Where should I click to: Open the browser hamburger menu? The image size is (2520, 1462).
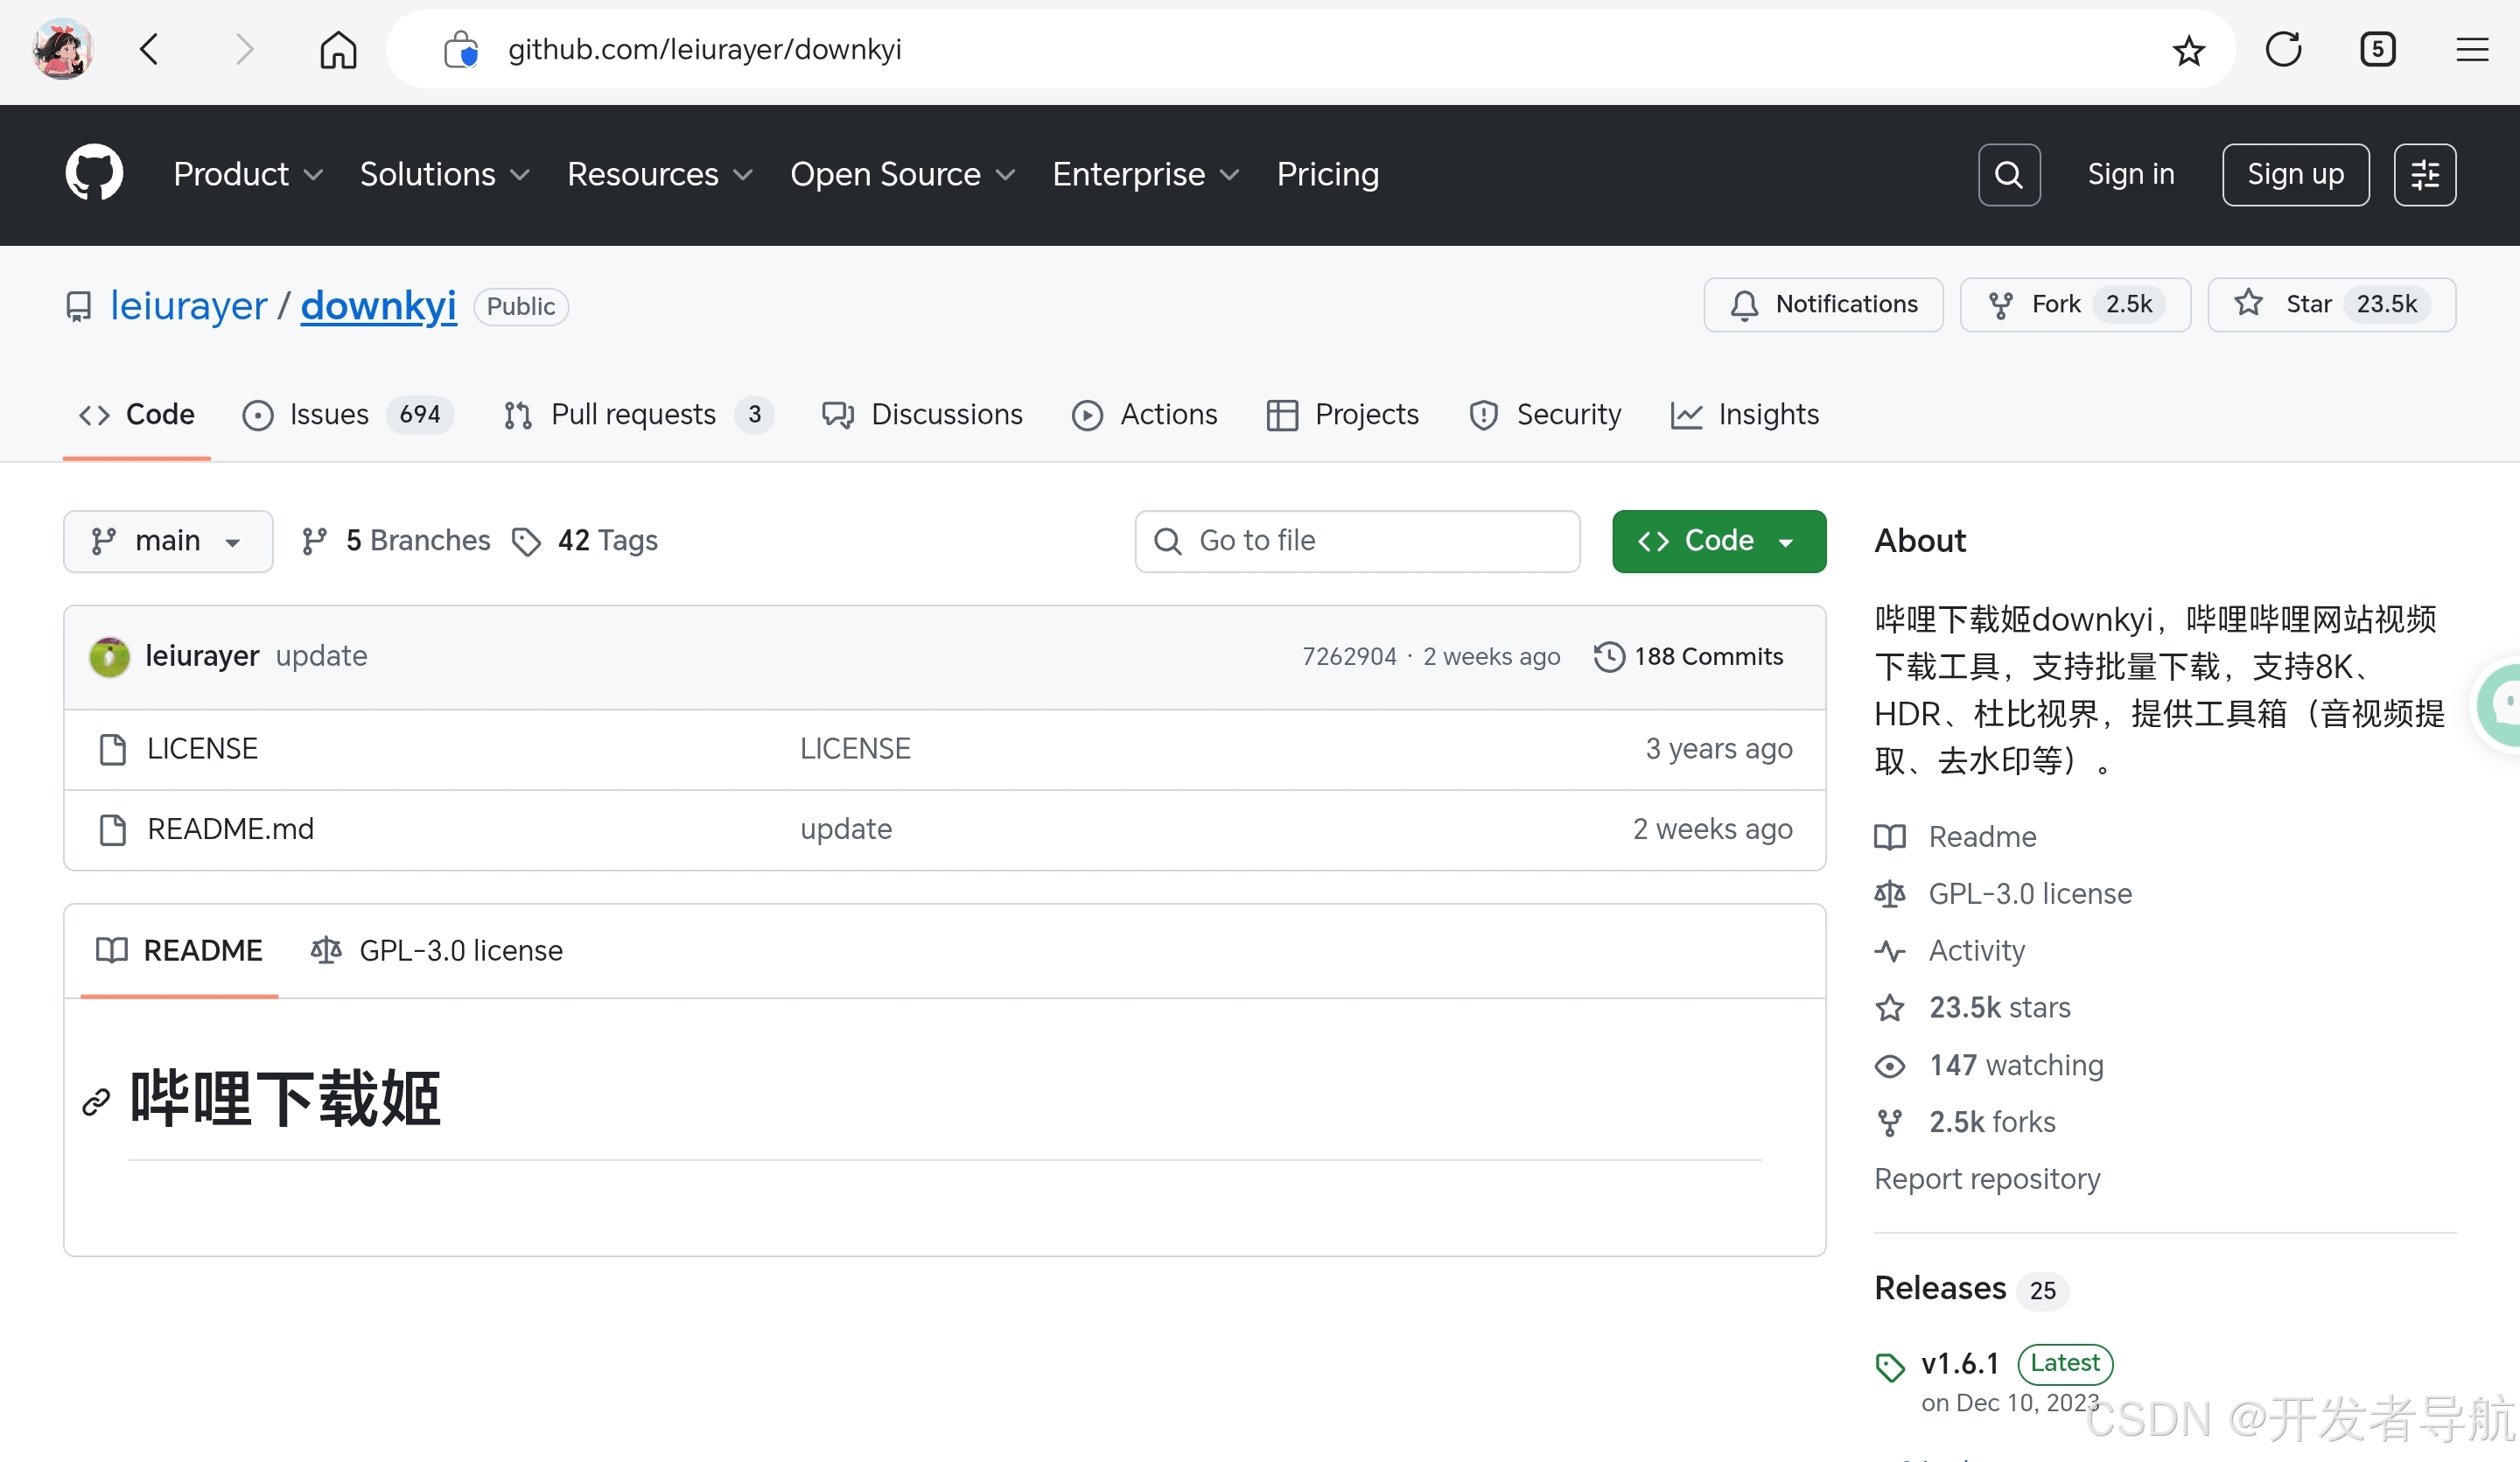2472,49
